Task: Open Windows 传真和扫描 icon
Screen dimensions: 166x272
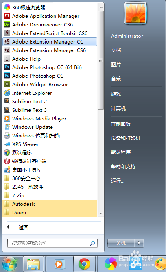Action: 7,135
